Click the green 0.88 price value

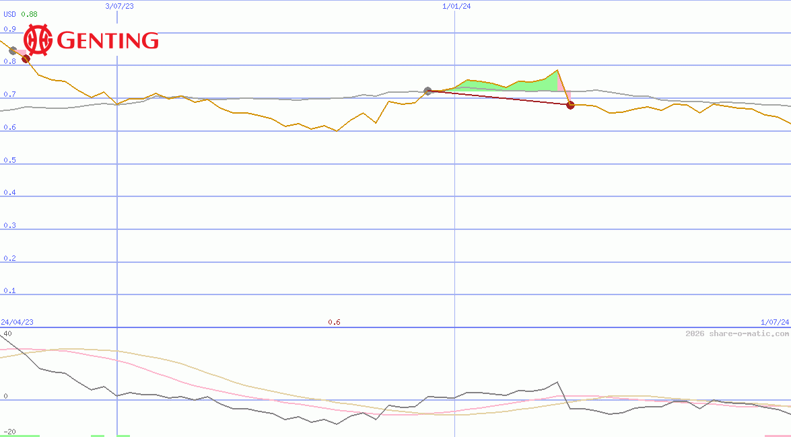click(x=30, y=14)
